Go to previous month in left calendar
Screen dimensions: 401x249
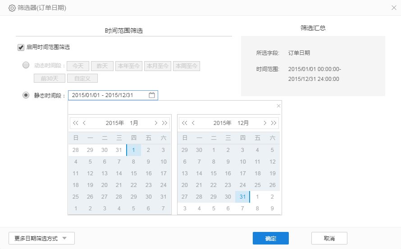tap(84, 123)
